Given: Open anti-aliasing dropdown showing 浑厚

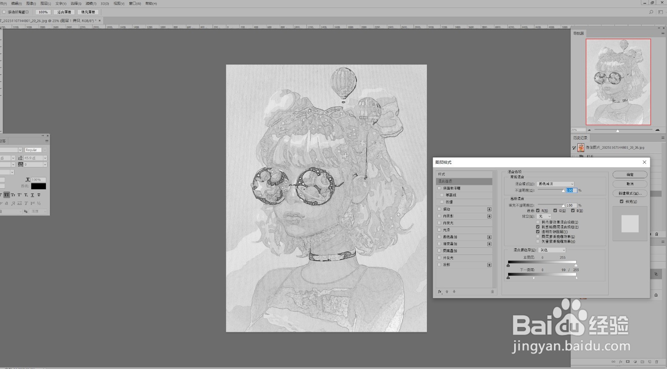Looking at the screenshot, I should point(38,212).
